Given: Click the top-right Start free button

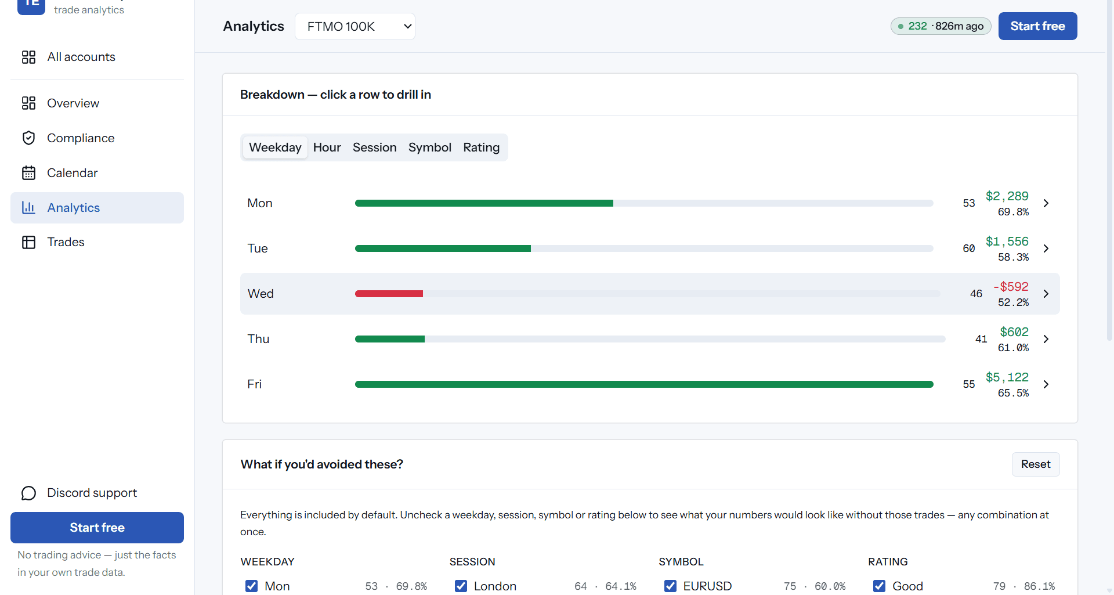Looking at the screenshot, I should (x=1037, y=26).
